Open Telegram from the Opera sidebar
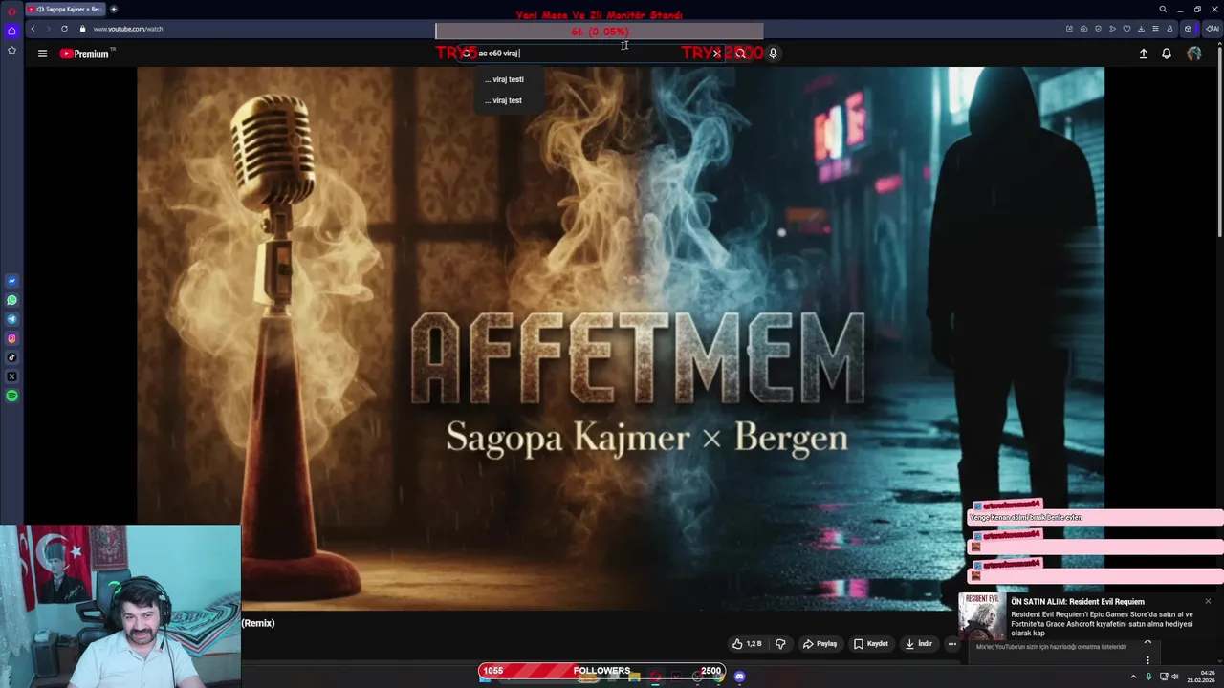 pos(11,319)
